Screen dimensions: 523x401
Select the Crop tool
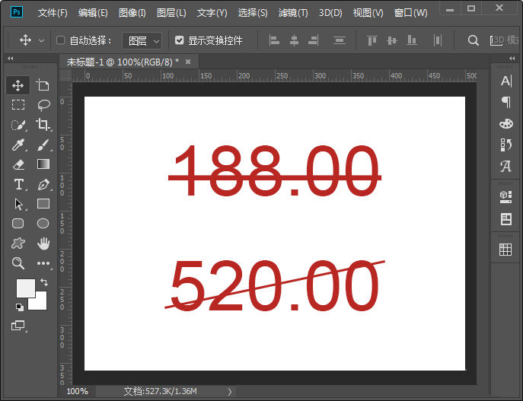click(x=43, y=124)
